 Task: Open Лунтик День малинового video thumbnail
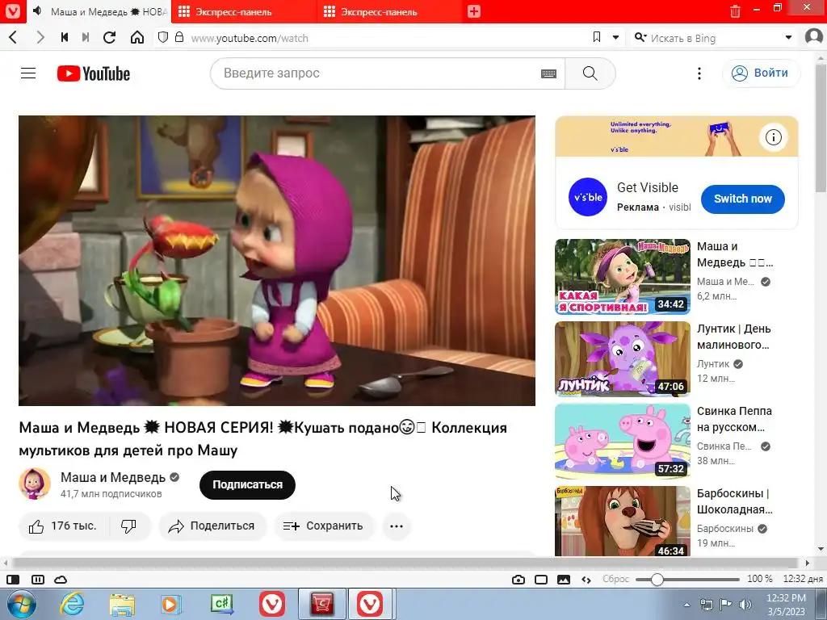(x=623, y=359)
